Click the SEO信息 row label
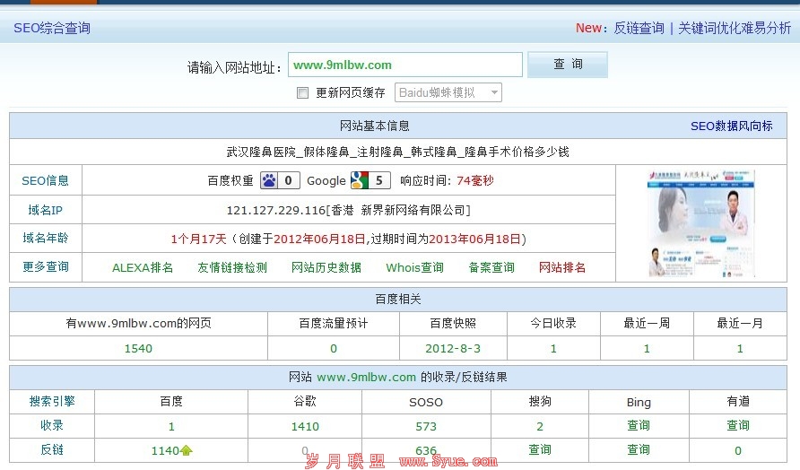800x470 pixels. coord(45,180)
